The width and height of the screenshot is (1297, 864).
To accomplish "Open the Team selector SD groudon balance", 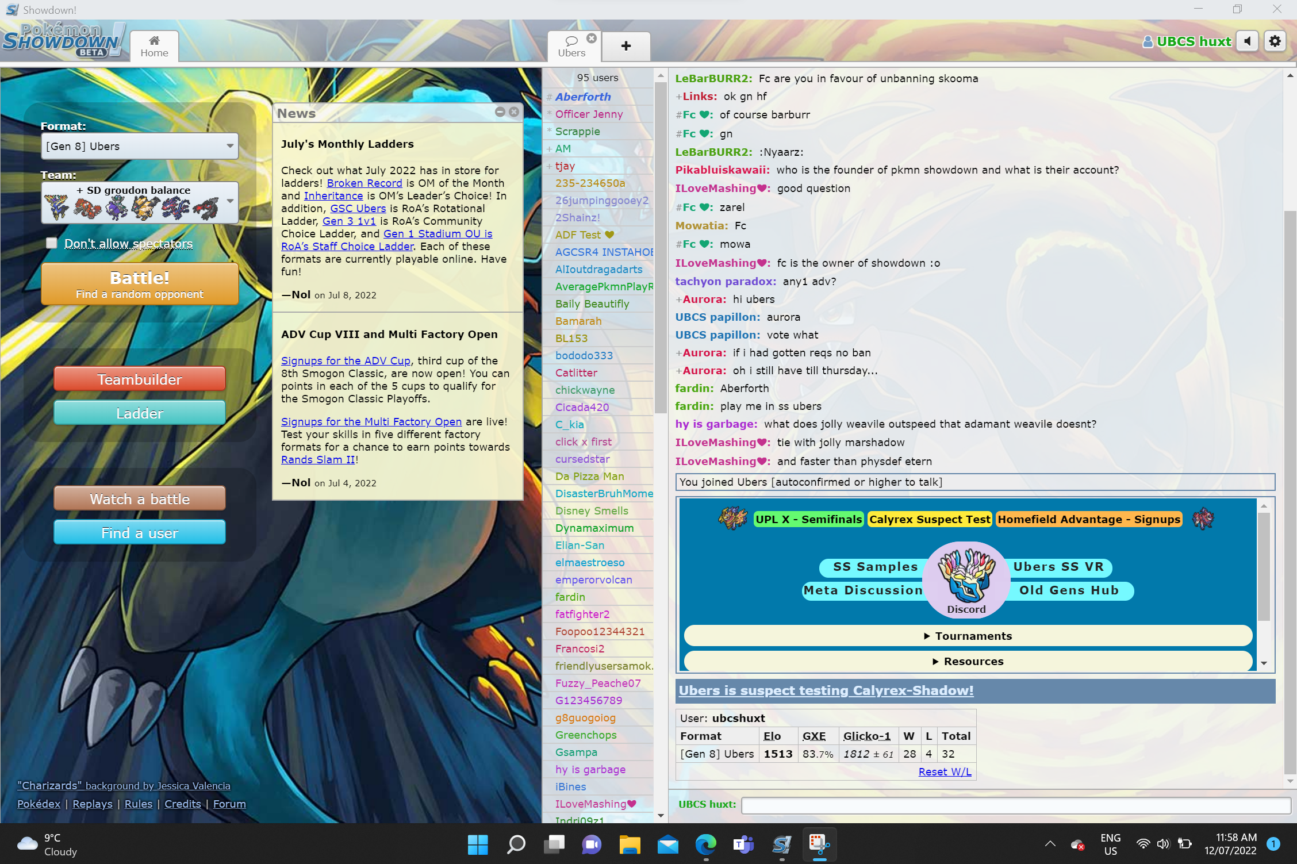I will click(x=140, y=202).
